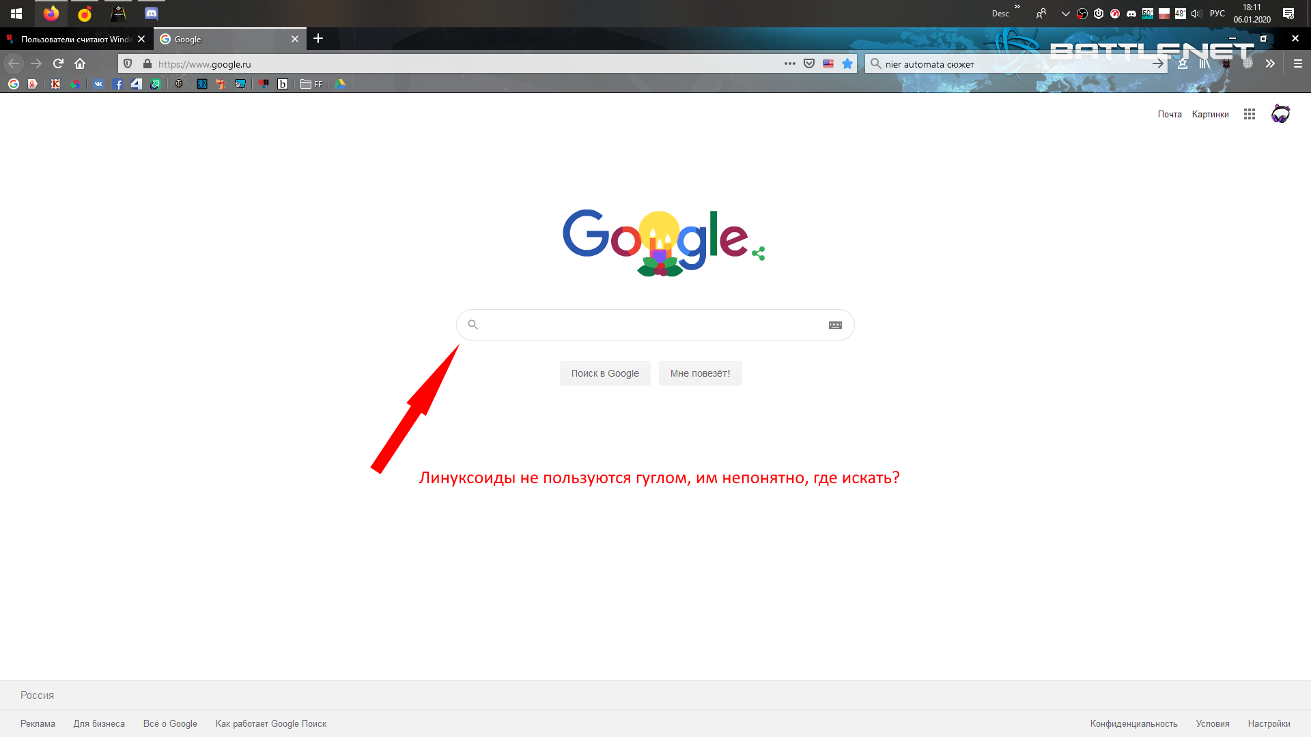Viewport: 1311px width, 737px height.
Task: Open the Yandex bookmark in the bookmarks bar
Action: [x=32, y=84]
